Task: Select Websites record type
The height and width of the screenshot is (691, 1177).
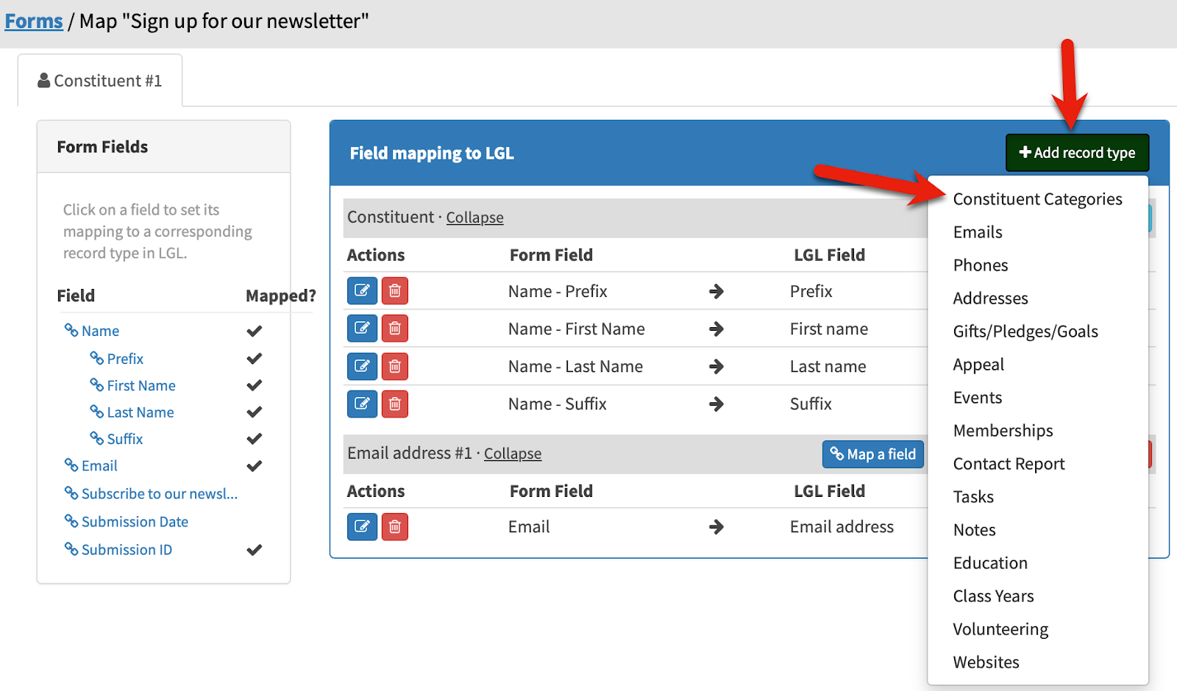Action: 986,662
